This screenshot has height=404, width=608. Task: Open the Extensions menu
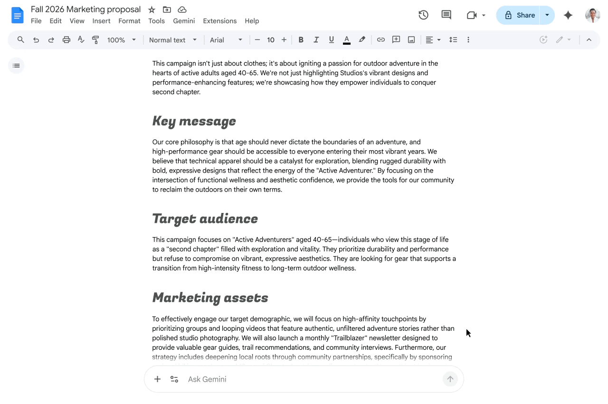pos(219,21)
